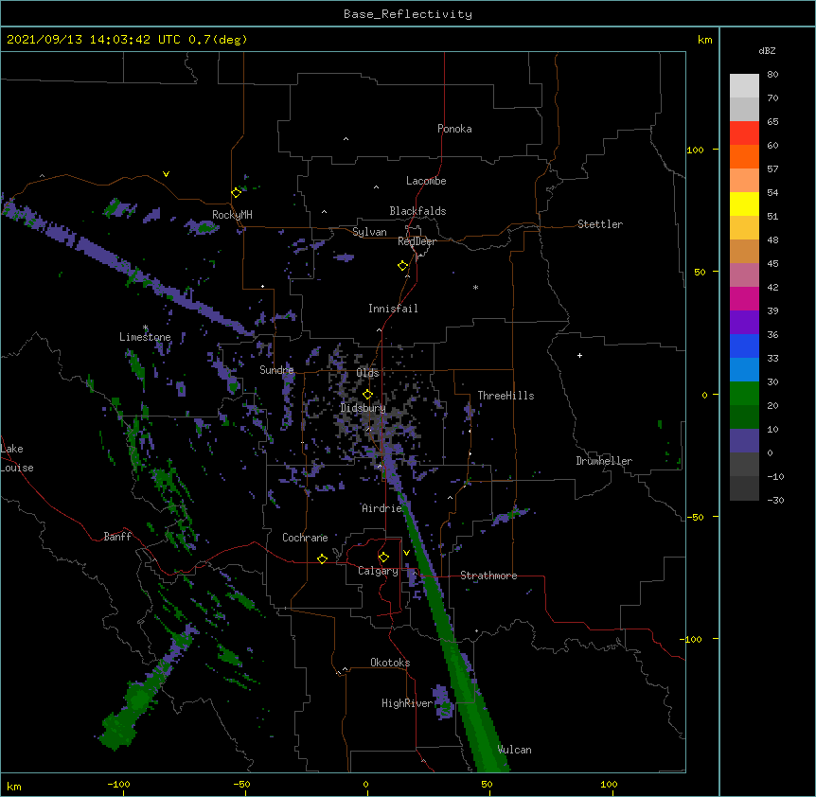Click the Calgary city label
This screenshot has height=797, width=816.
click(x=378, y=571)
